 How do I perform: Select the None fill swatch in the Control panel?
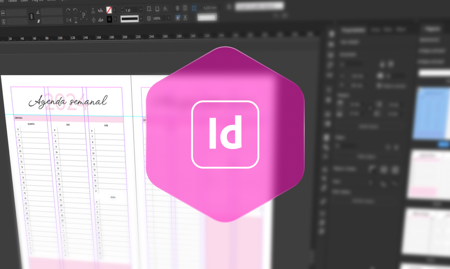pos(109,10)
